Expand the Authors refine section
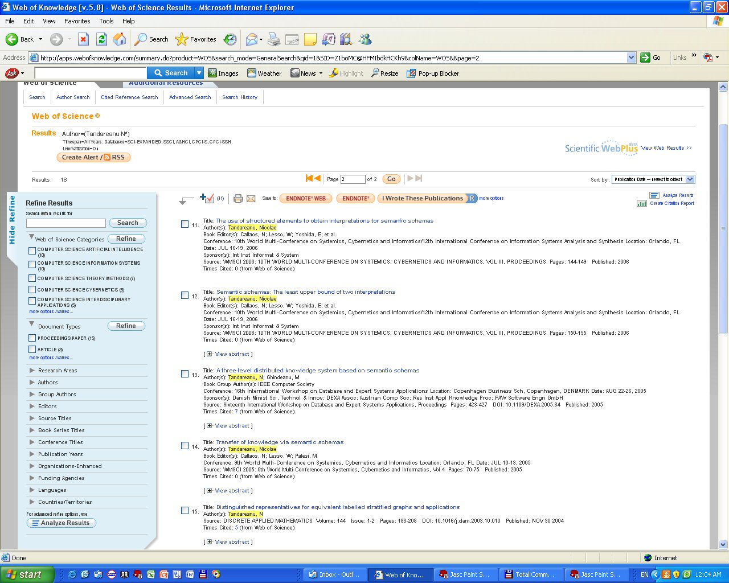Screen dimensions: 729x583 click(32, 382)
